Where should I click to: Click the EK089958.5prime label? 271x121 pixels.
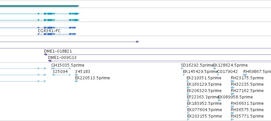(235, 97)
